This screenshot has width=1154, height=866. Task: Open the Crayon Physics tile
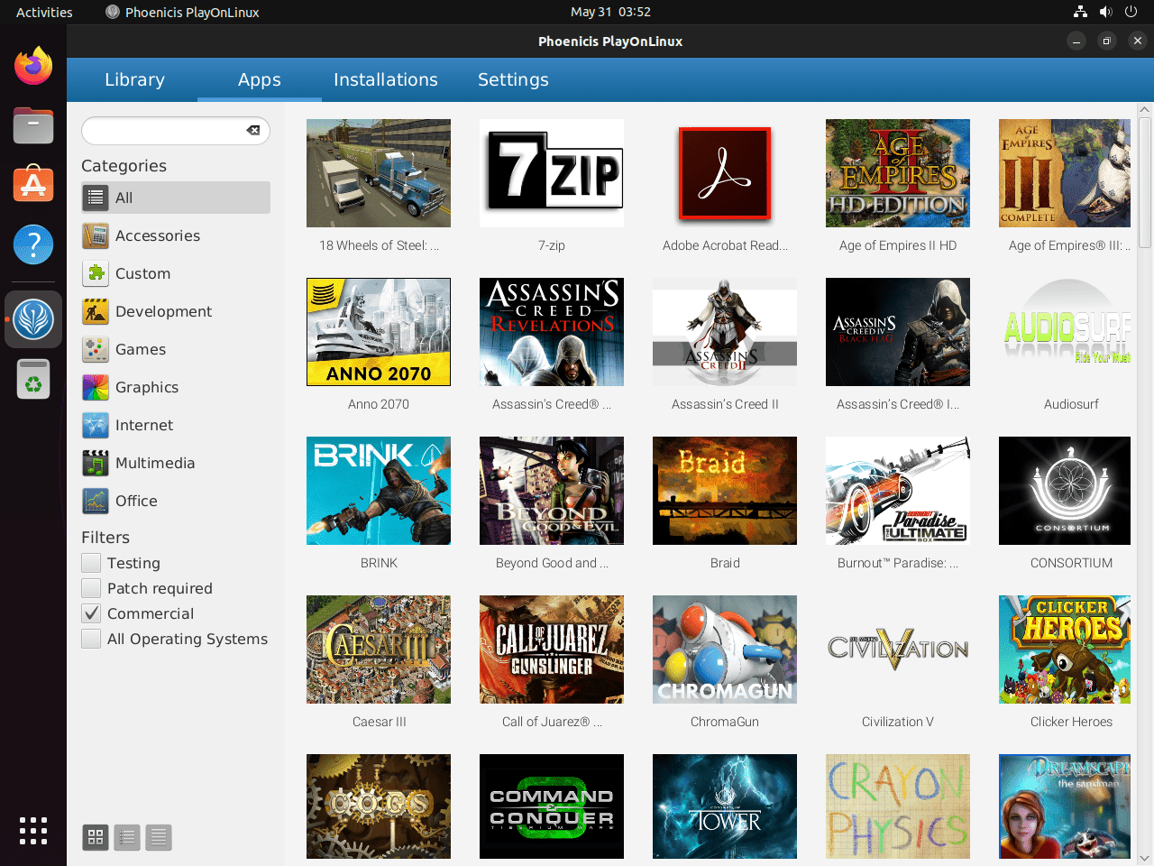coord(898,806)
